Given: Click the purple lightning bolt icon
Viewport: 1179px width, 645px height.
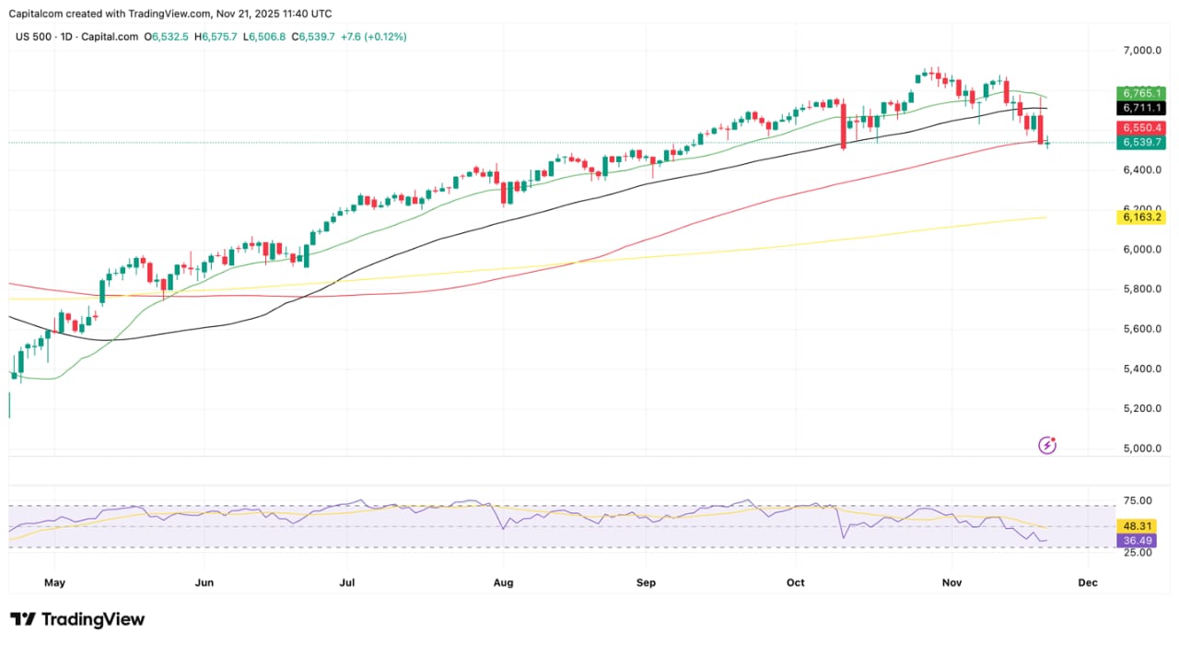Looking at the screenshot, I should coord(1047,446).
